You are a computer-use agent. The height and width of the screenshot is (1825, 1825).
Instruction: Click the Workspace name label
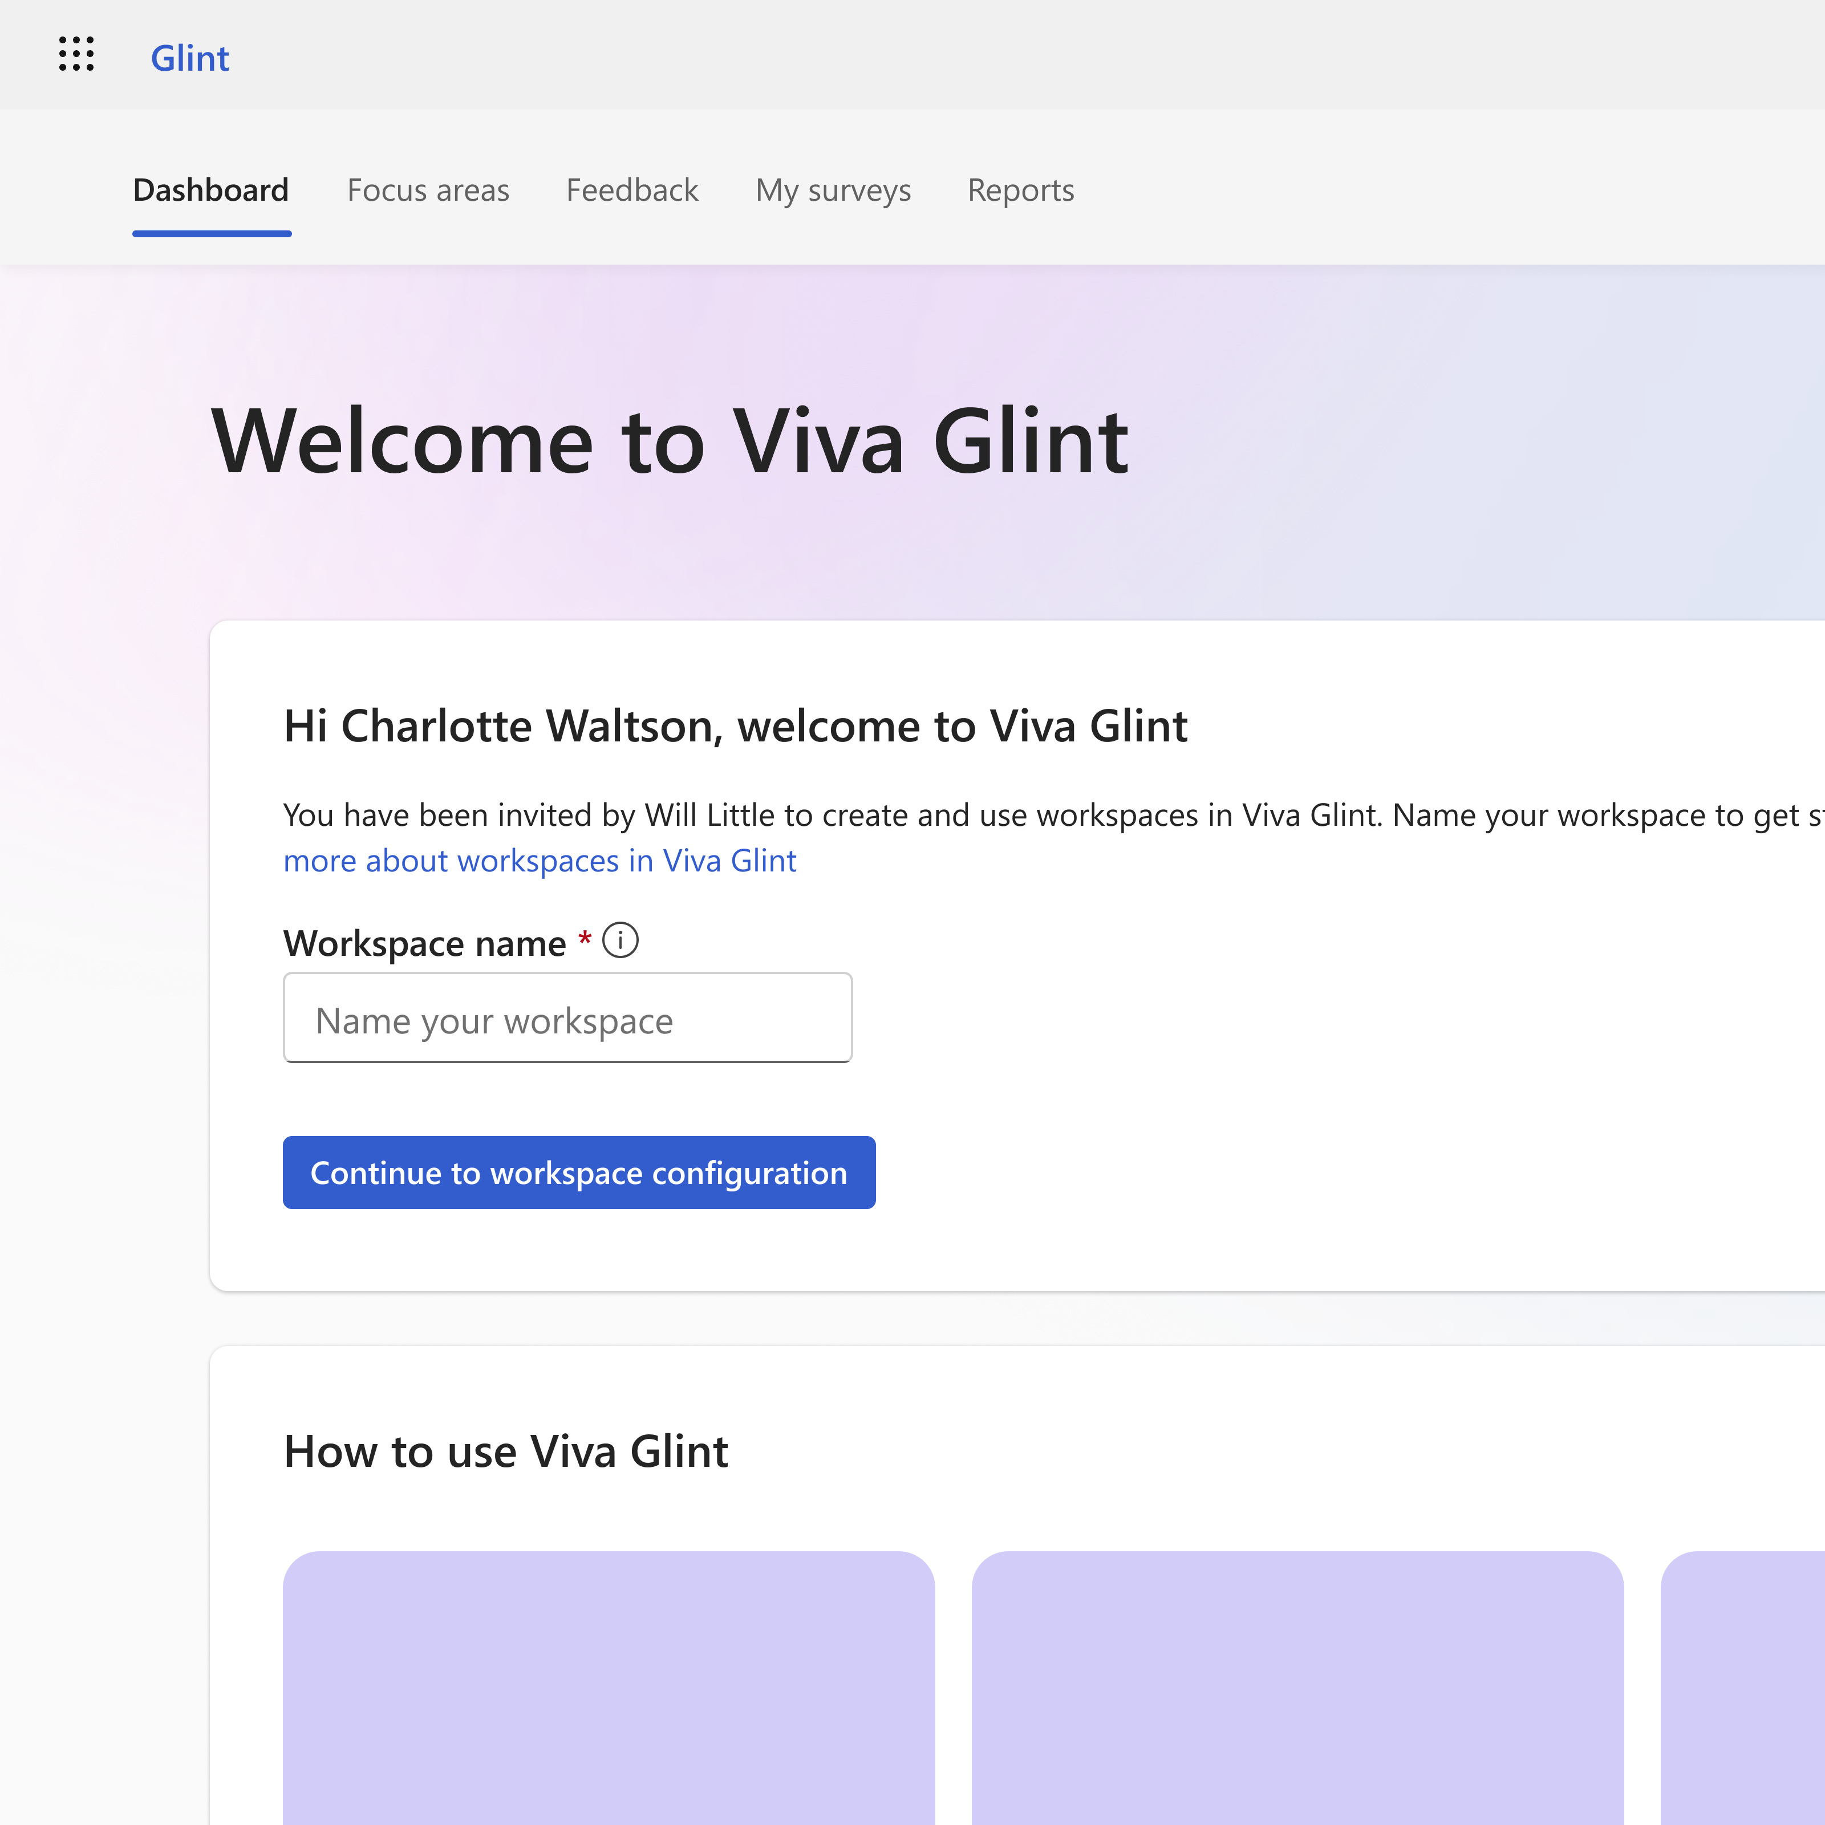425,943
